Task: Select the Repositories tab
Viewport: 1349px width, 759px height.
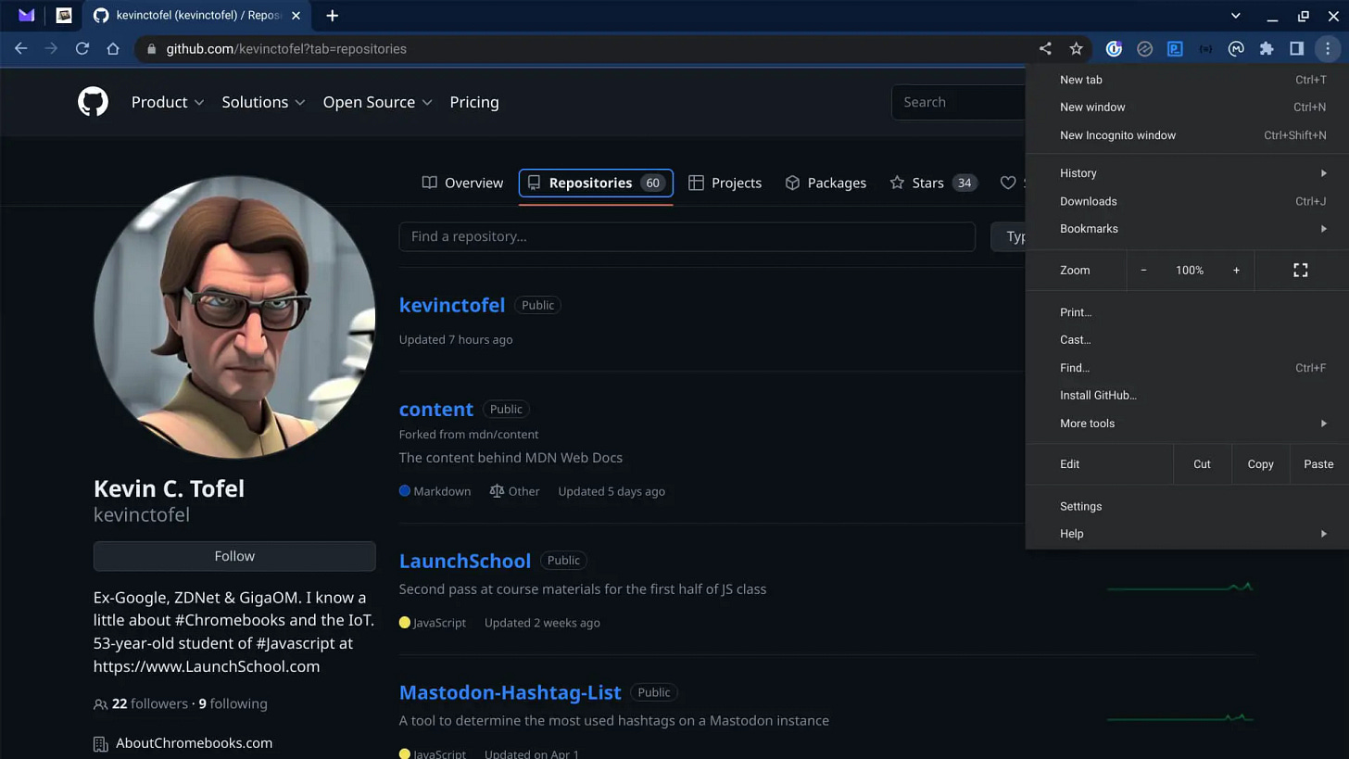Action: tap(596, 183)
